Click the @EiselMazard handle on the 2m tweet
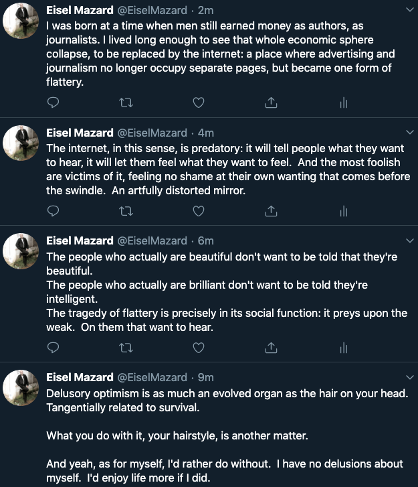This screenshot has width=418, height=487. [x=152, y=11]
